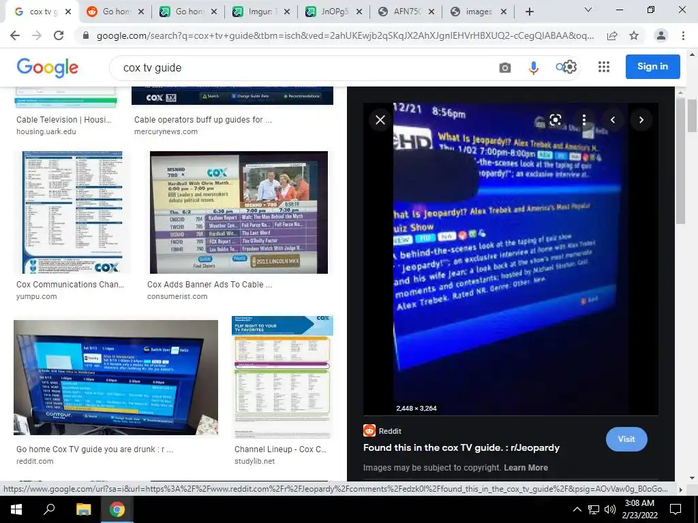Open the preview panel's more options menu
This screenshot has height=523, width=698.
[583, 120]
